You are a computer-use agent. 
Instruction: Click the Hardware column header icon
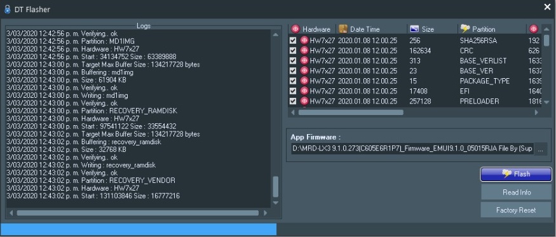(295, 29)
